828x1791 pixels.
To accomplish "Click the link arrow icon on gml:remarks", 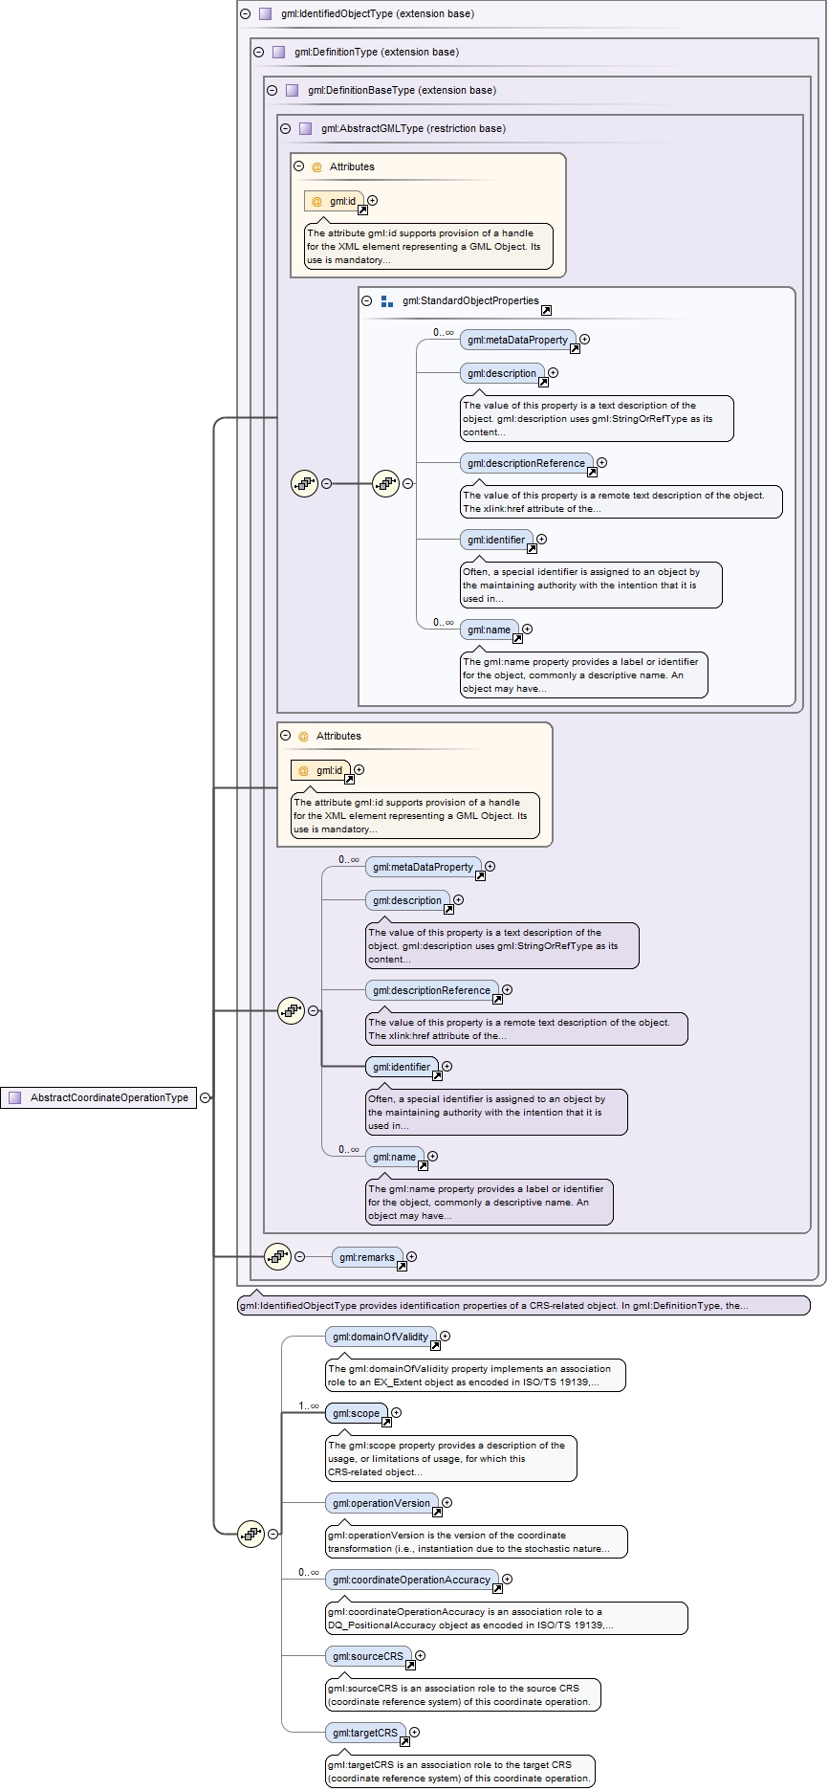I will click(x=402, y=1266).
